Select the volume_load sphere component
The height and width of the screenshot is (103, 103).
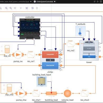tap(68, 93)
